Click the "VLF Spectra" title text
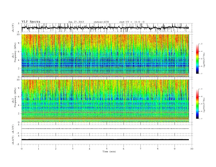Viewport: 216px width, 167px height. [x=31, y=22]
